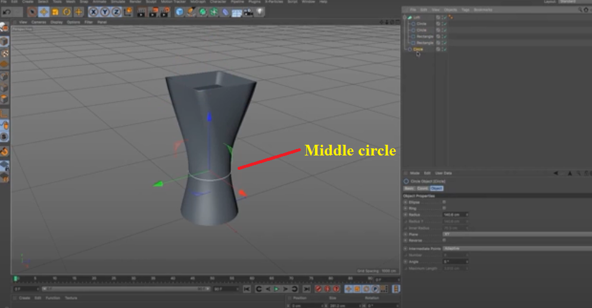
Task: Open Material Manager Create menu
Action: point(24,298)
